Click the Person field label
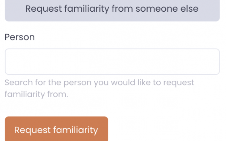Screen dimensions: 226x141 click(20, 37)
